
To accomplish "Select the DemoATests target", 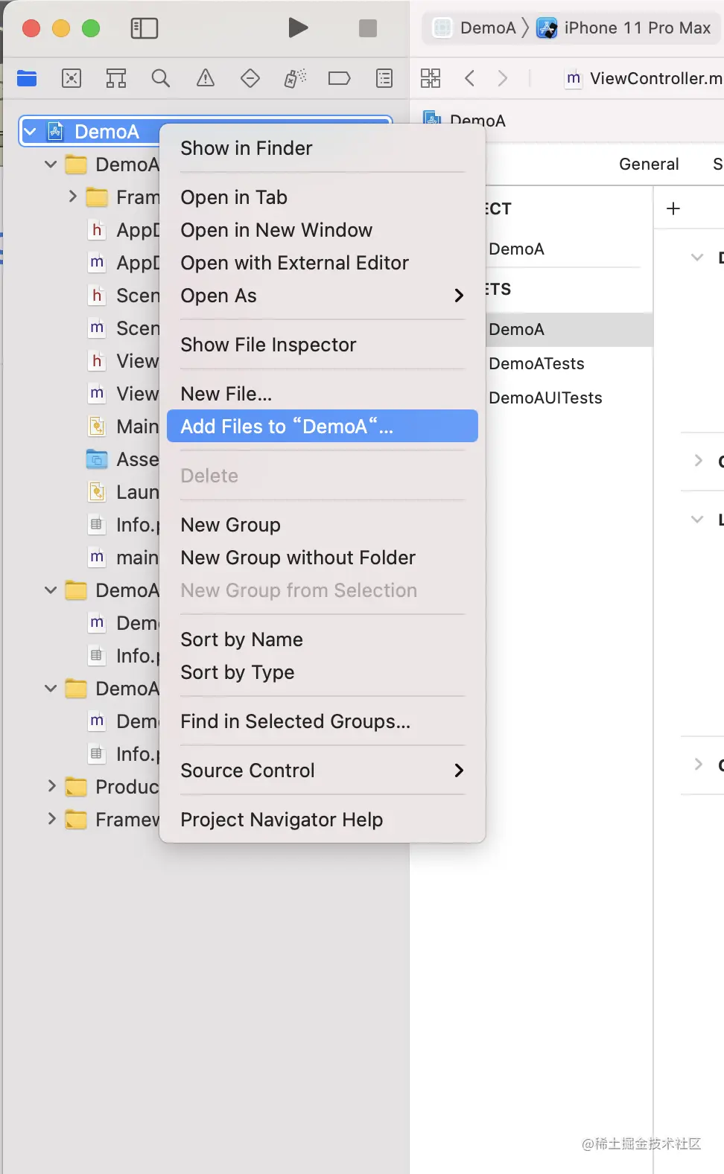I will pyautogui.click(x=536, y=363).
